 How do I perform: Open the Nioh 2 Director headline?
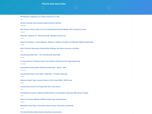point(50,48)
